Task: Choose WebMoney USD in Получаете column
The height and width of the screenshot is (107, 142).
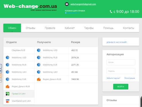Action: pyautogui.click(x=51, y=50)
